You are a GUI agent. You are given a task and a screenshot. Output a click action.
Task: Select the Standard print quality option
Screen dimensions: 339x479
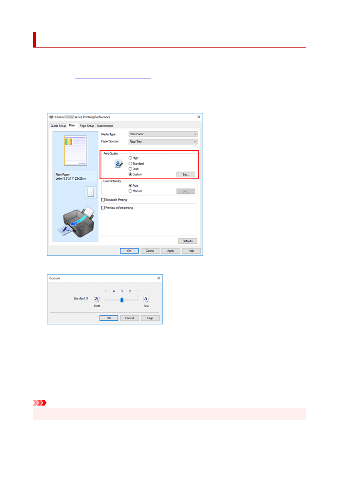click(136, 164)
